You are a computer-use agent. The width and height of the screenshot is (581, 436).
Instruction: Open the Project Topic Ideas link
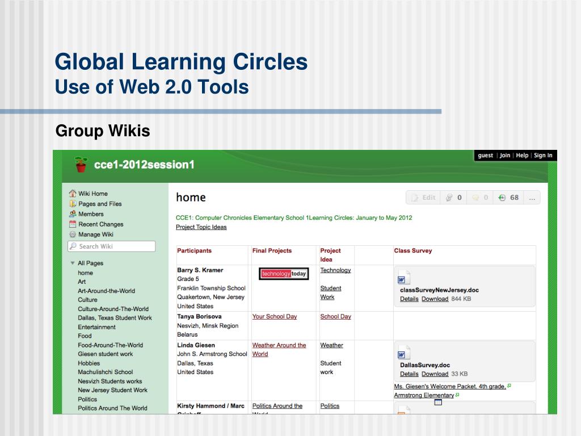(201, 227)
